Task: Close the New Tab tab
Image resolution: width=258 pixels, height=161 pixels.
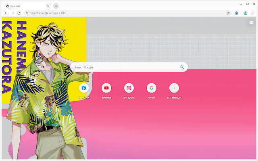Action: pos(48,6)
